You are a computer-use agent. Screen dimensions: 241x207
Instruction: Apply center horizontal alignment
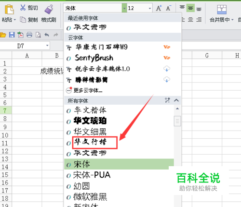190,20
